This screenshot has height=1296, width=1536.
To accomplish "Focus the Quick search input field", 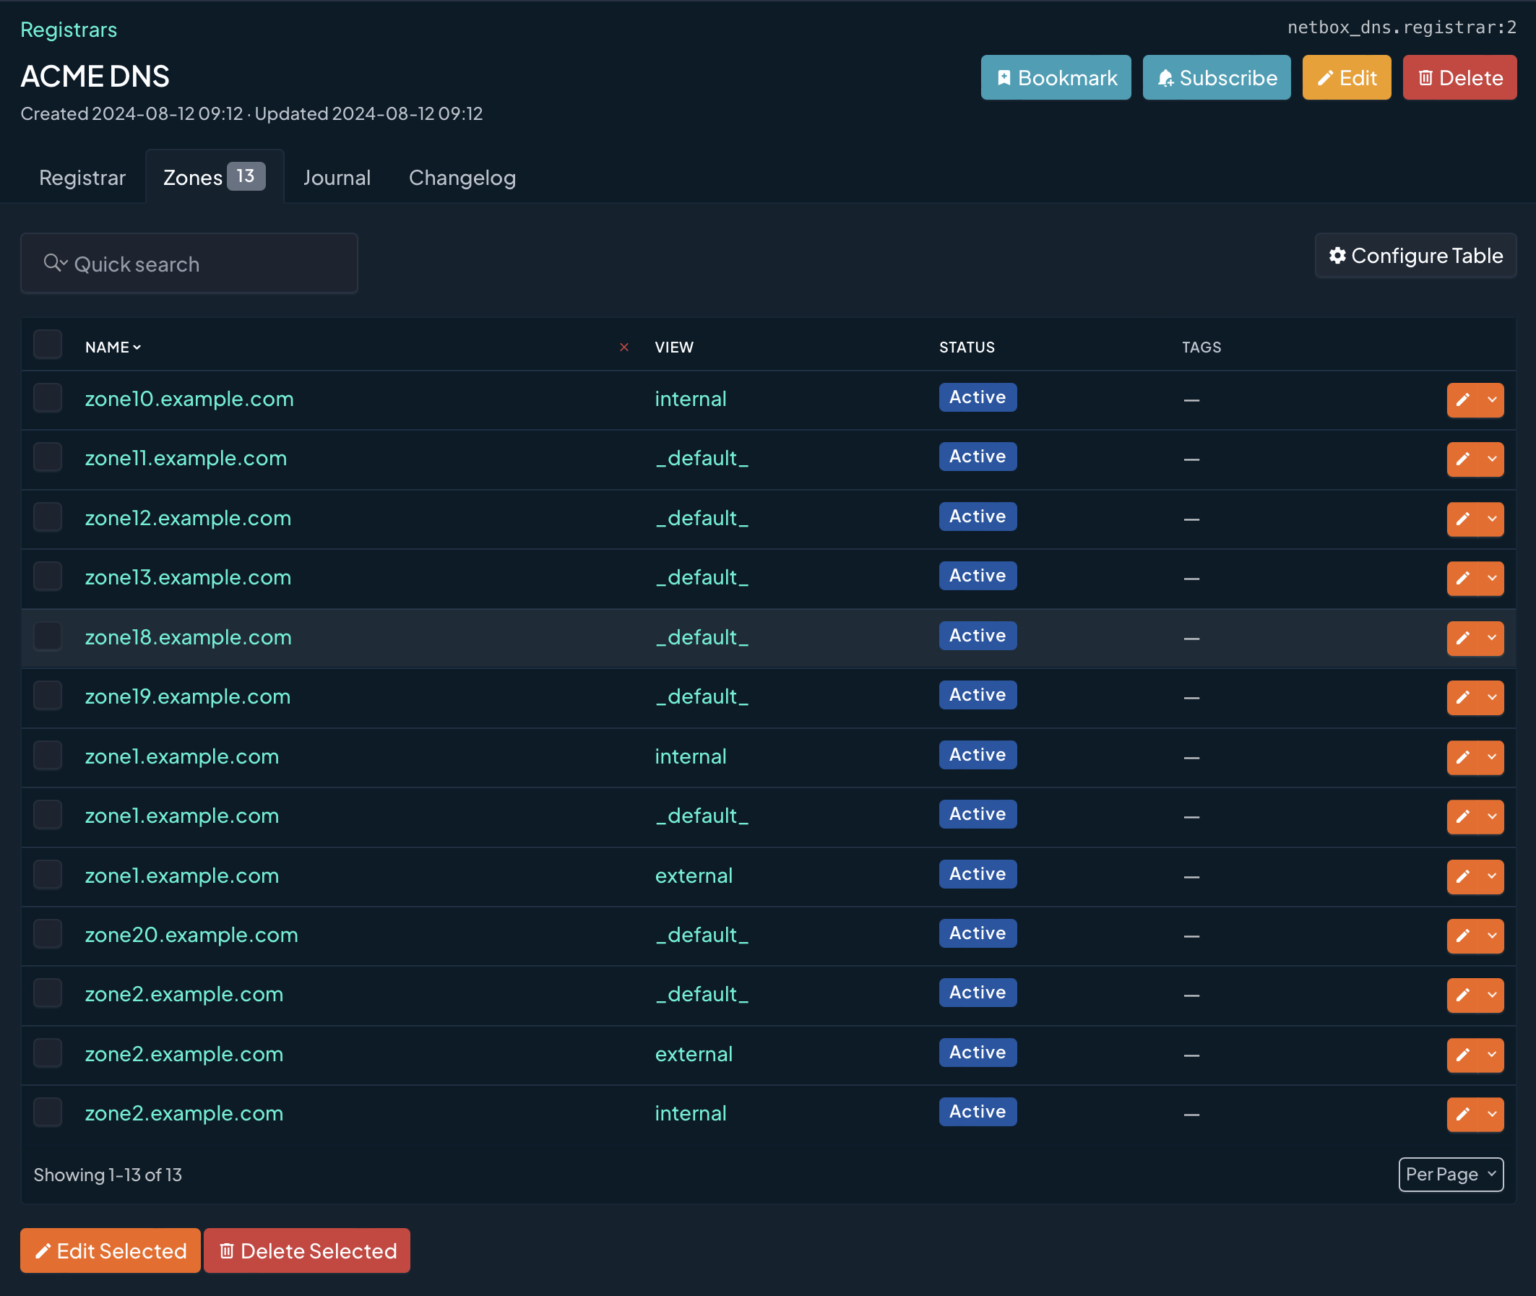I will [189, 264].
